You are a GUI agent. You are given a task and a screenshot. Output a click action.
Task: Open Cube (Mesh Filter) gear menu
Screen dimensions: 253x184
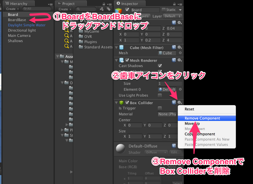pos(179,47)
